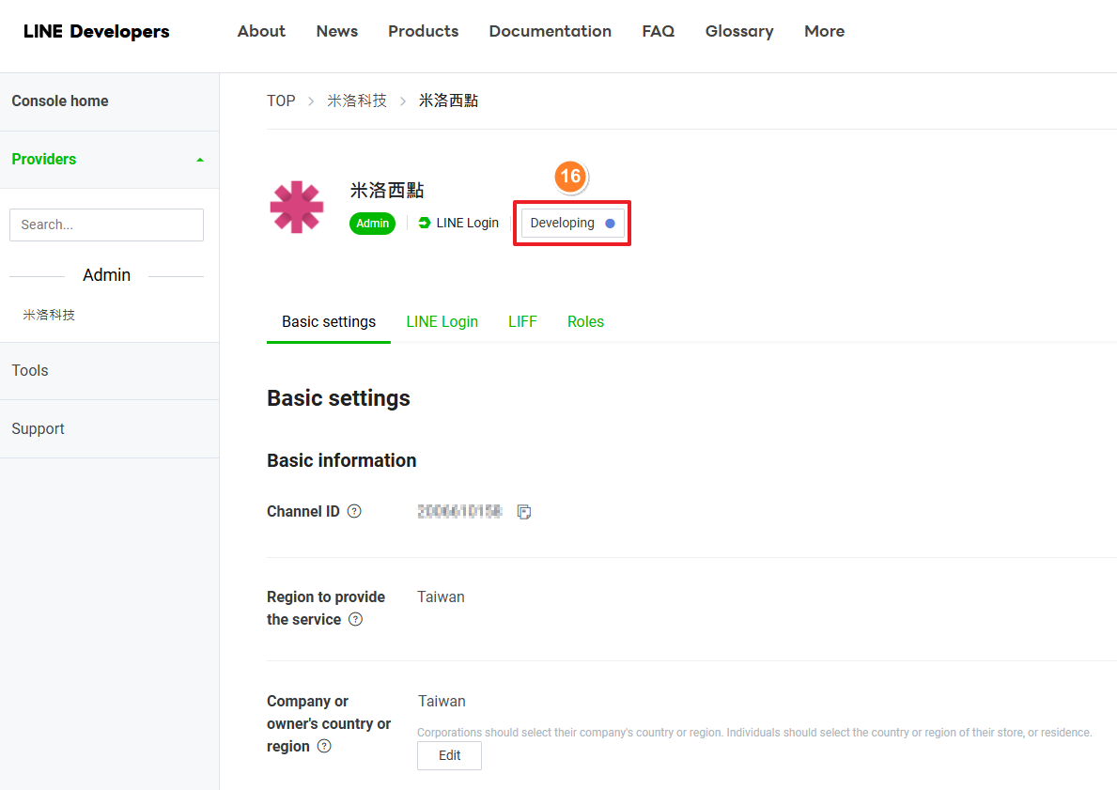Open the More menu in top navigation

click(x=824, y=31)
